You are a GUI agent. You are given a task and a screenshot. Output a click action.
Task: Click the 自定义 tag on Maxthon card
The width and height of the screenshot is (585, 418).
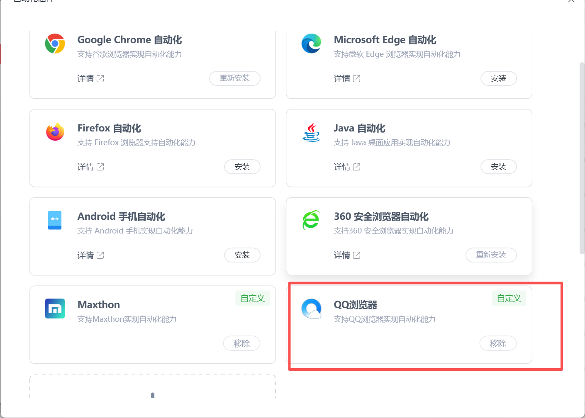click(x=253, y=298)
